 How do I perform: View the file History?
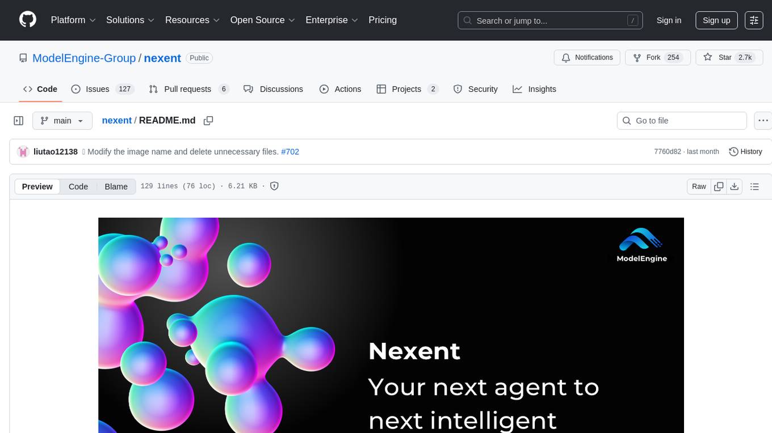tap(745, 152)
